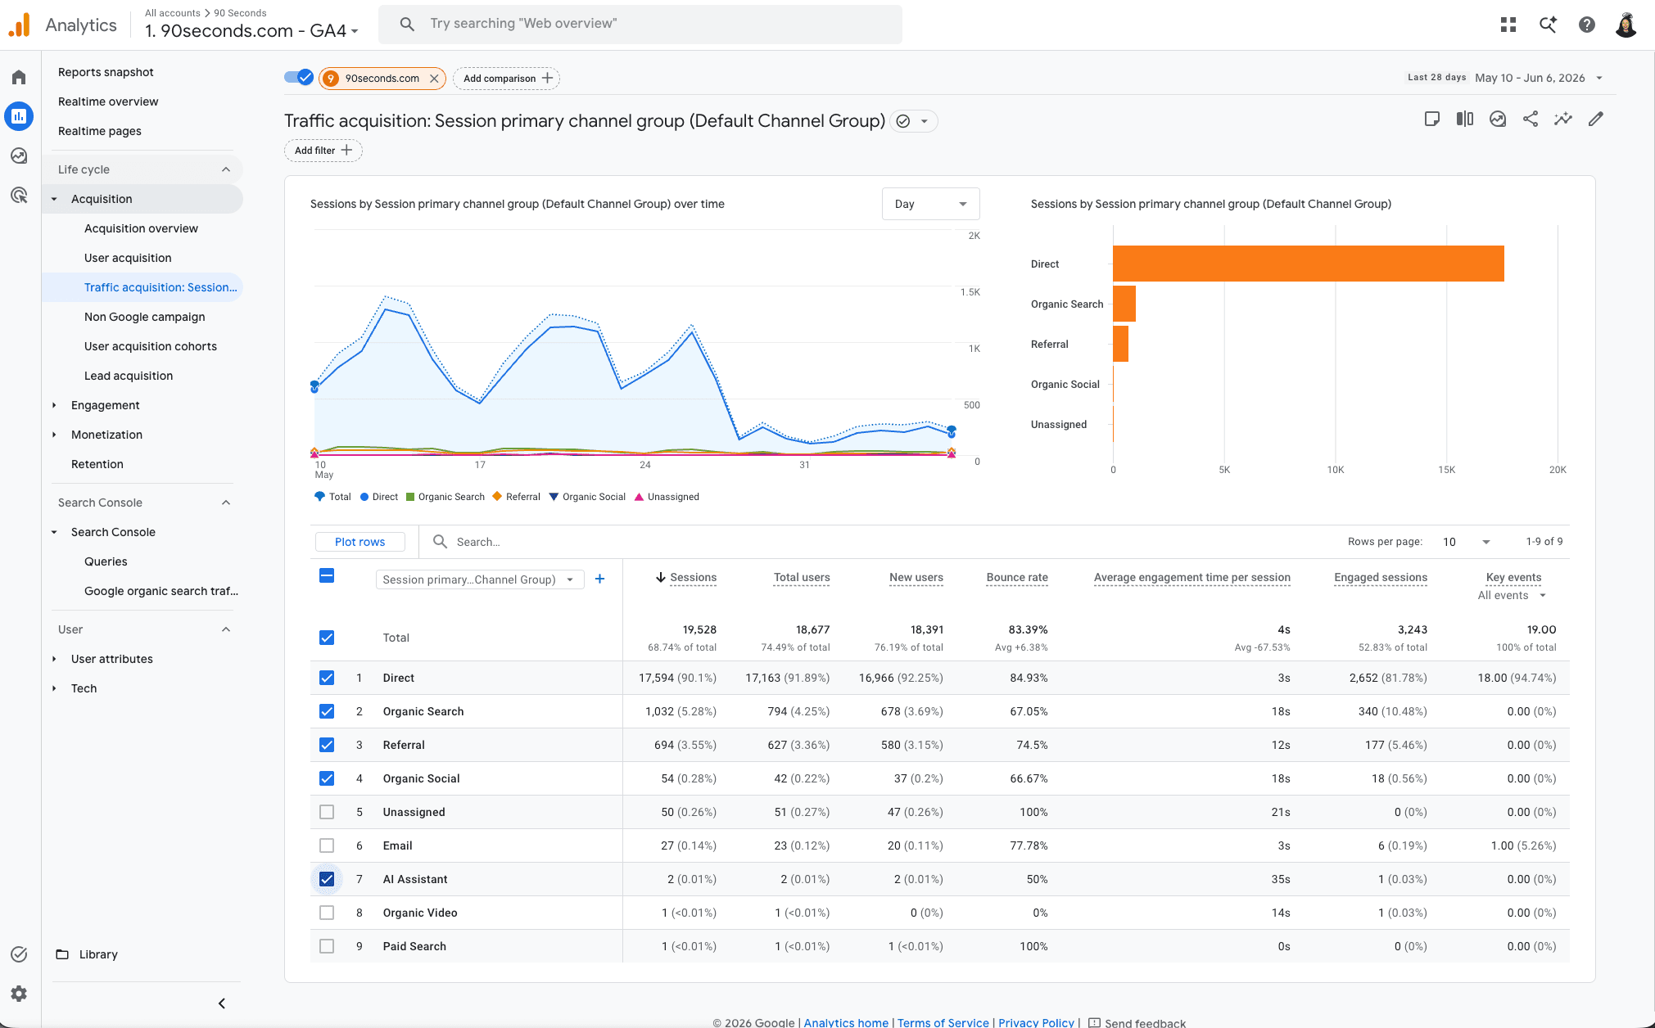The width and height of the screenshot is (1655, 1028).
Task: Click the add annotation note icon
Action: pyautogui.click(x=1432, y=119)
